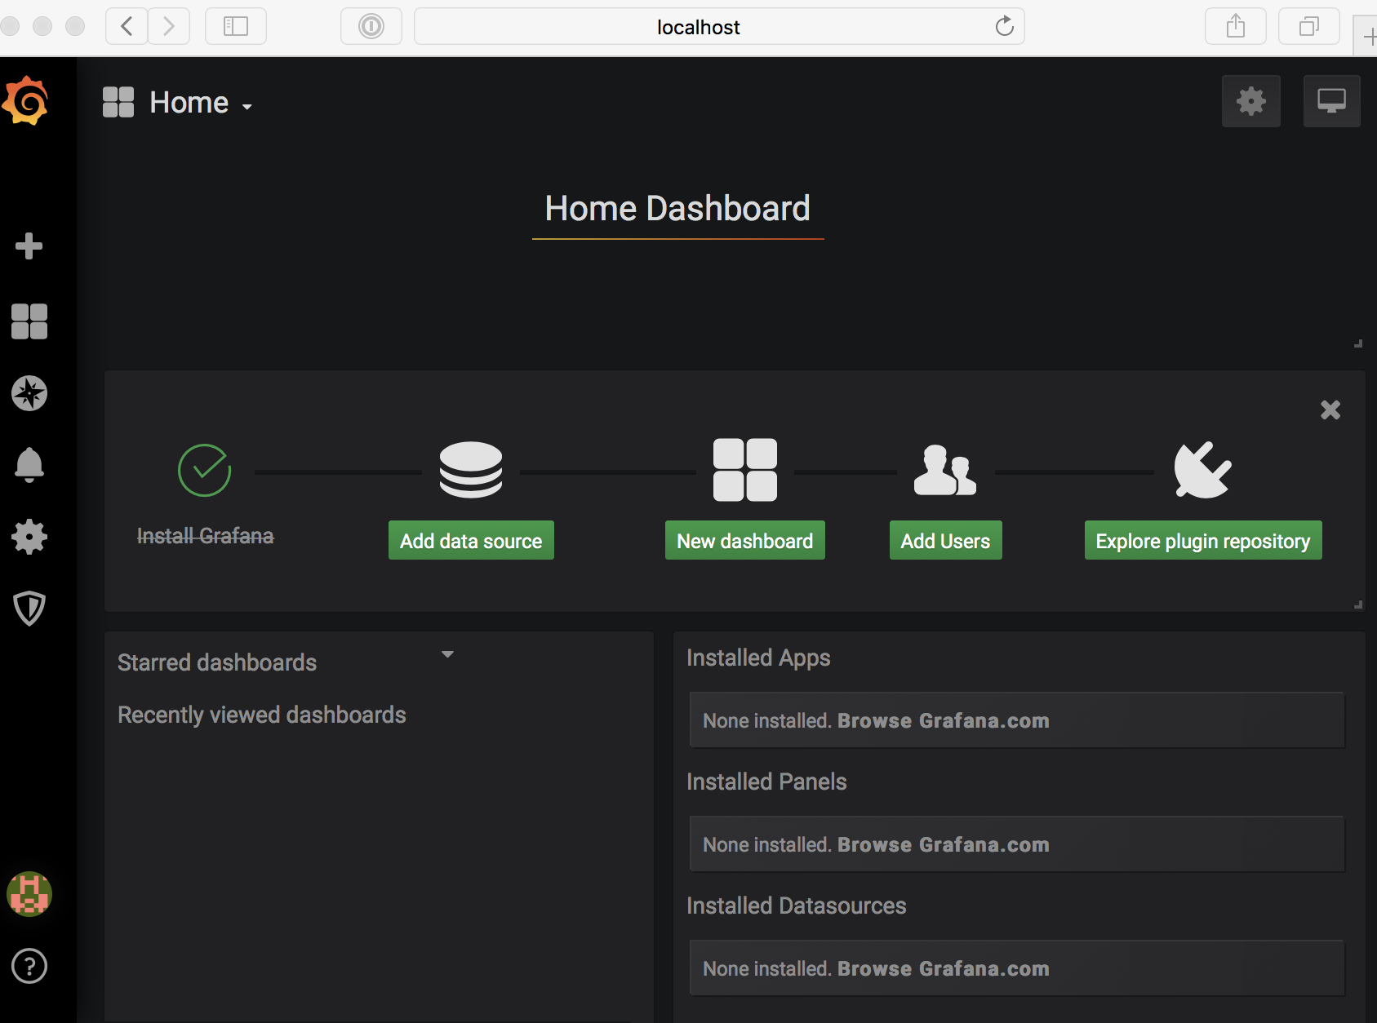
Task: Click Add data source button
Action: (x=471, y=540)
